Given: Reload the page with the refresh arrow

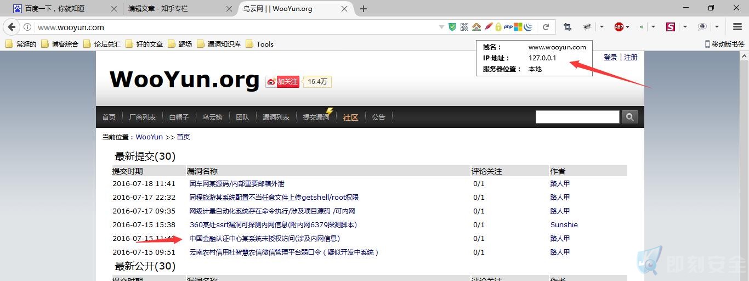Looking at the screenshot, I should [x=546, y=27].
